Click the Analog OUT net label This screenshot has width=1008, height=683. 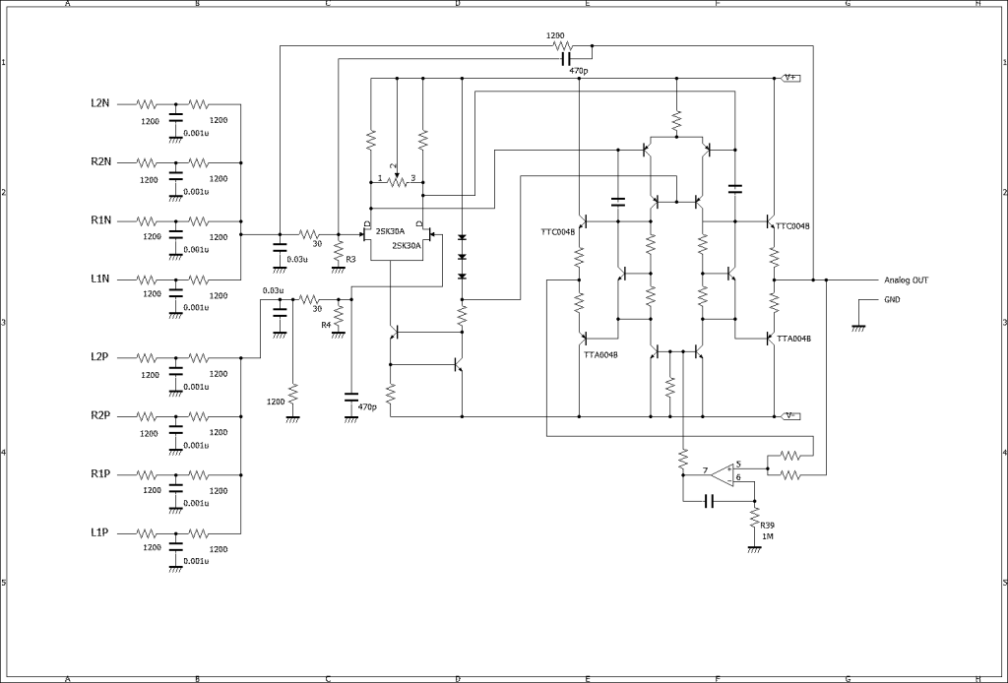[906, 280]
